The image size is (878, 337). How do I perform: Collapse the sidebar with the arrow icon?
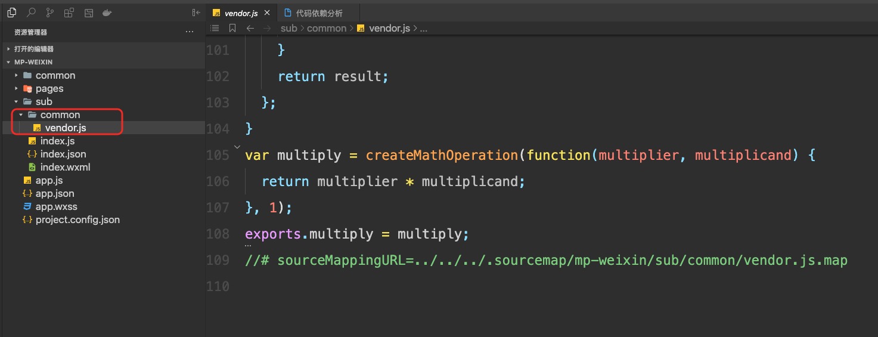(x=196, y=13)
